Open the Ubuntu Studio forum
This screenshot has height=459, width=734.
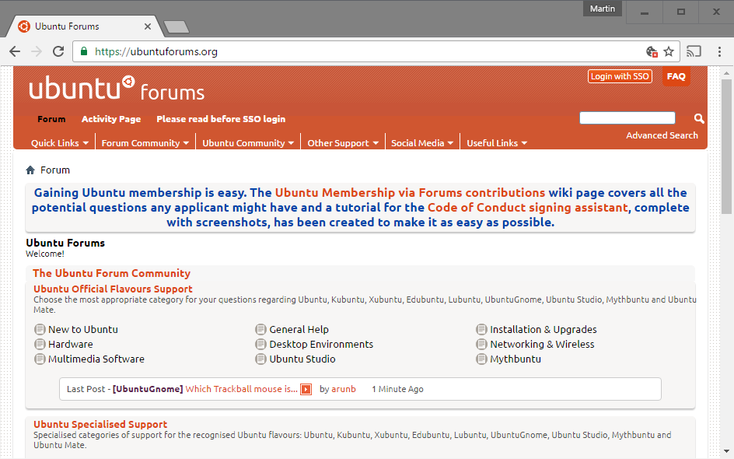click(x=302, y=359)
